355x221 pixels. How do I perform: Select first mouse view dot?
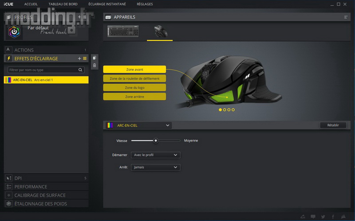[x=220, y=110]
